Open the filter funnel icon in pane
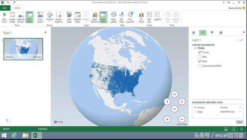The width and height of the screenshot is (247, 140). 212,33
